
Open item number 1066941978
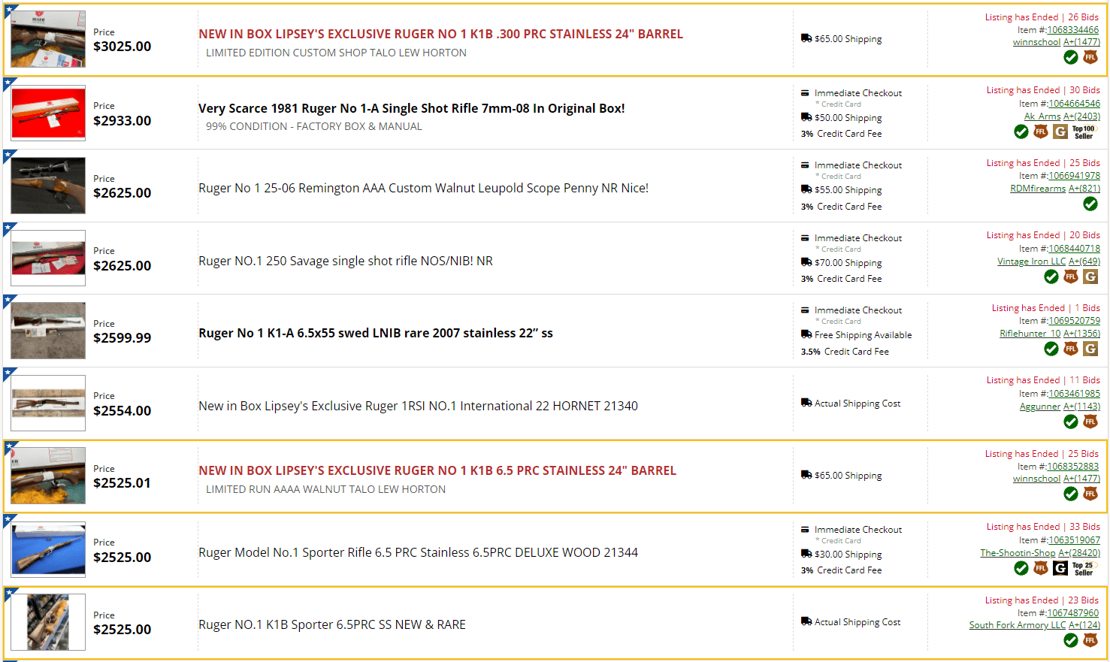1074,176
